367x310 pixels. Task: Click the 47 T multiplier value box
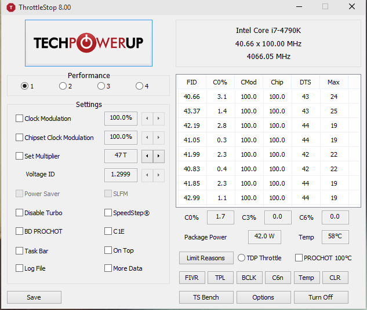tap(121, 156)
